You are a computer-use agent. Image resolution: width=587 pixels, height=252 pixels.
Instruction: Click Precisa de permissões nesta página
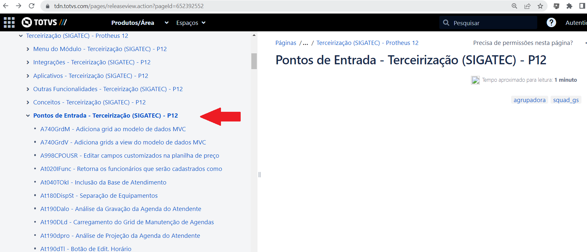tap(523, 43)
